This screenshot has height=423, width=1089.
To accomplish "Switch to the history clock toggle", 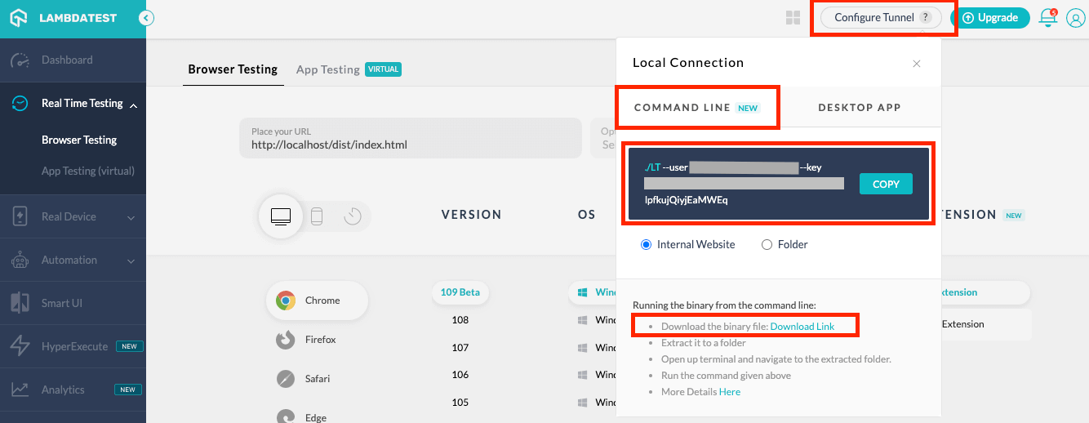I will [353, 216].
